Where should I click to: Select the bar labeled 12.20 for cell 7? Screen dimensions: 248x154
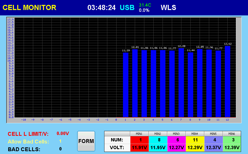pos(181,83)
